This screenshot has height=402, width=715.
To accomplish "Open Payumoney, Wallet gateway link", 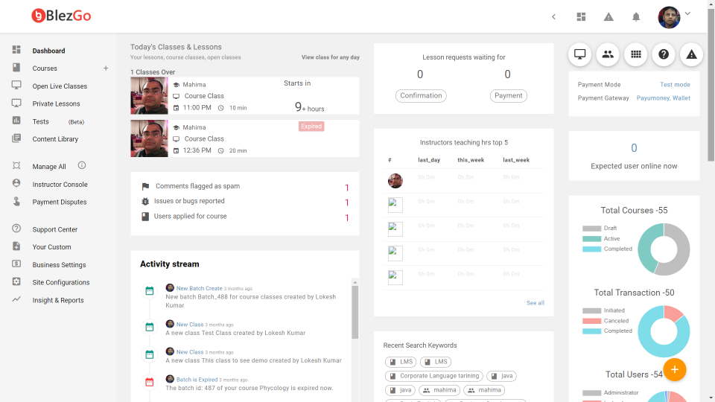I will 663,98.
